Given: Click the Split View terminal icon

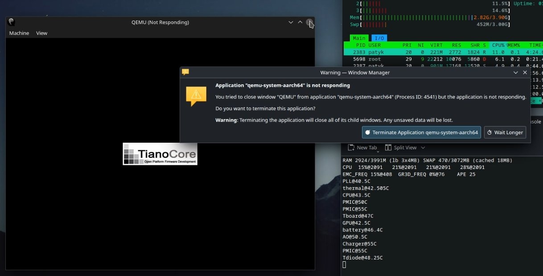Looking at the screenshot, I should [388, 148].
